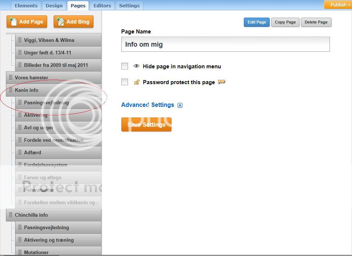352x256 pixels.
Task: Click the eye icon beside Hide page
Action: coord(136,66)
